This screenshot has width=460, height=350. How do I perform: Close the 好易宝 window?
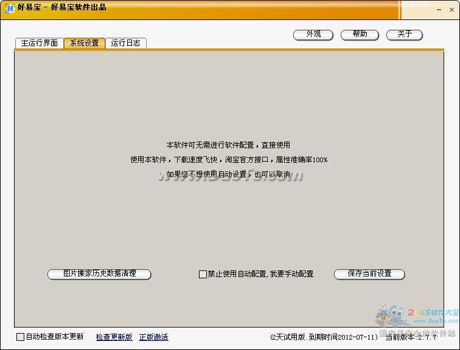point(451,10)
